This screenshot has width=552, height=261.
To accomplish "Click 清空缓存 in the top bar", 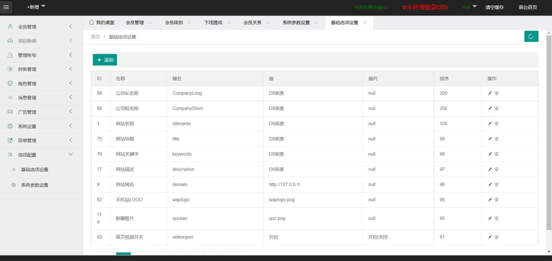I will [494, 7].
